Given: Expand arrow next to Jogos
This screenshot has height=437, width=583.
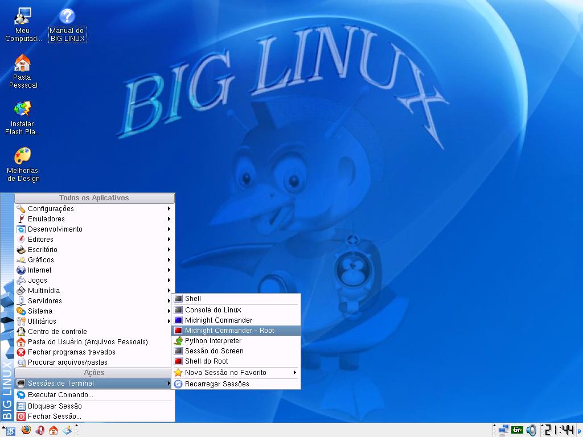Looking at the screenshot, I should [x=169, y=280].
